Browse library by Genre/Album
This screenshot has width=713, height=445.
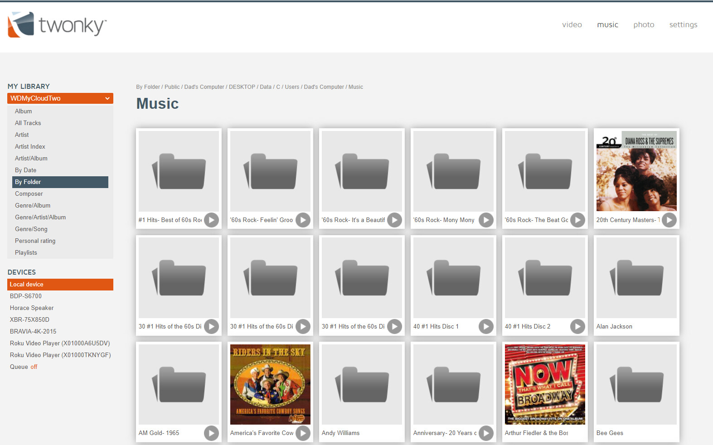tap(33, 206)
